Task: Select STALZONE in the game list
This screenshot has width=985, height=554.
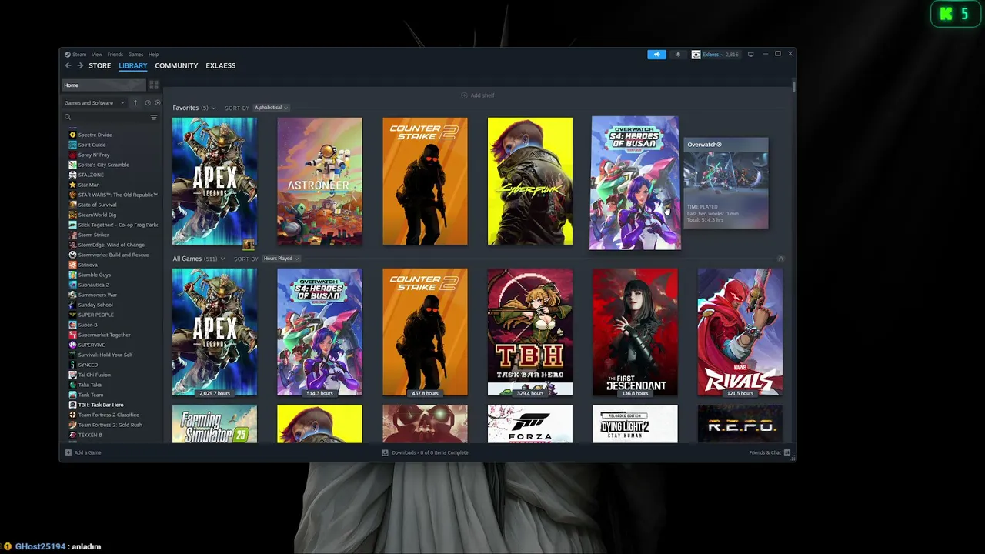Action: coord(91,175)
